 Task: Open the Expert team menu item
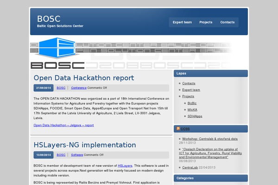pos(182,22)
